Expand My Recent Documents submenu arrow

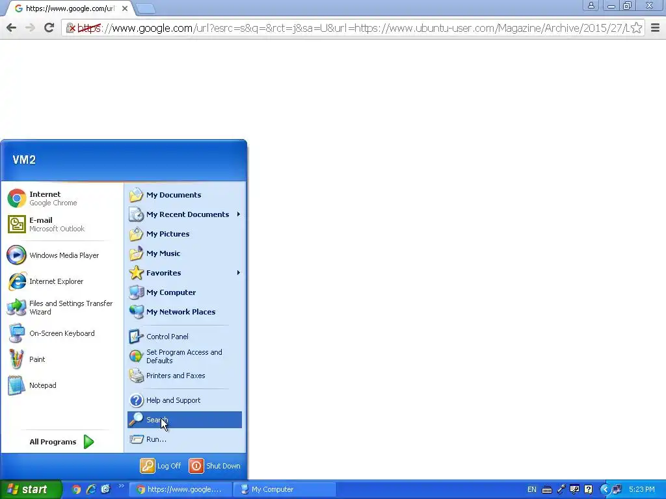click(x=239, y=214)
